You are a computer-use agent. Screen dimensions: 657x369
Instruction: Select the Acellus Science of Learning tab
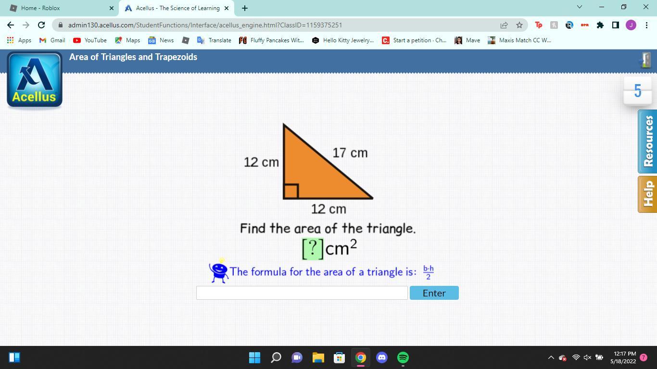[x=177, y=8]
